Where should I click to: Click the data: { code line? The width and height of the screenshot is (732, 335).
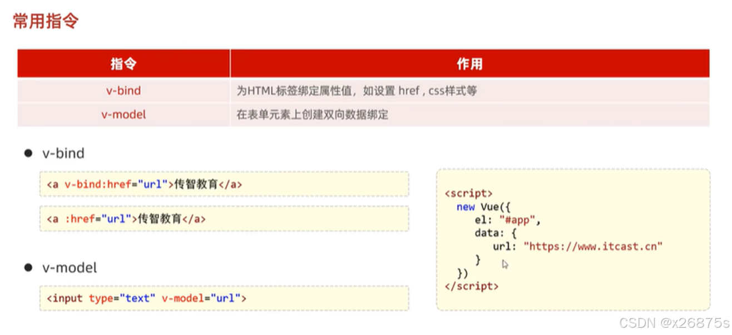[496, 233]
